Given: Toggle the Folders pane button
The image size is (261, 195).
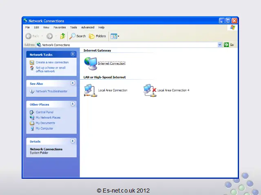Looking at the screenshot, I should click(97, 36).
